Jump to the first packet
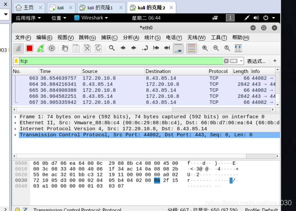Screen dimensions: 296x211 (156, 48)
